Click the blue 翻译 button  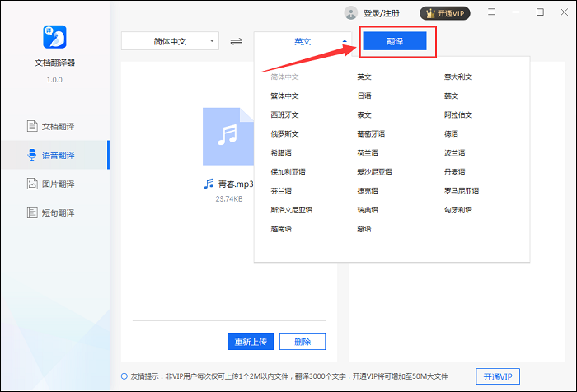point(395,41)
